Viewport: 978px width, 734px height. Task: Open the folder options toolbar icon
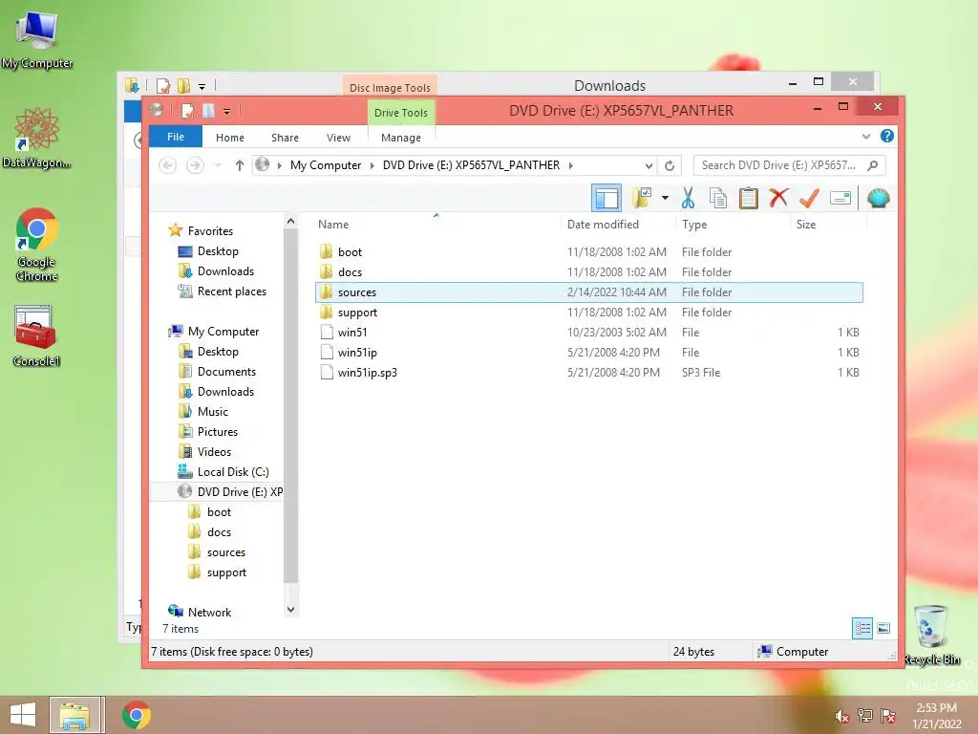pos(642,199)
